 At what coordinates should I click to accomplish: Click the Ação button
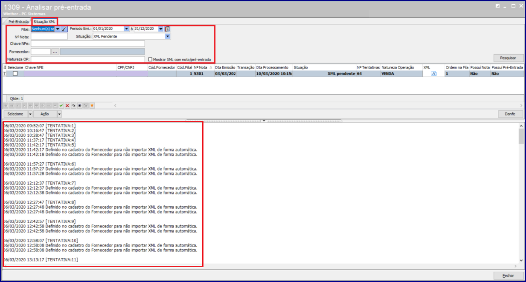point(45,114)
